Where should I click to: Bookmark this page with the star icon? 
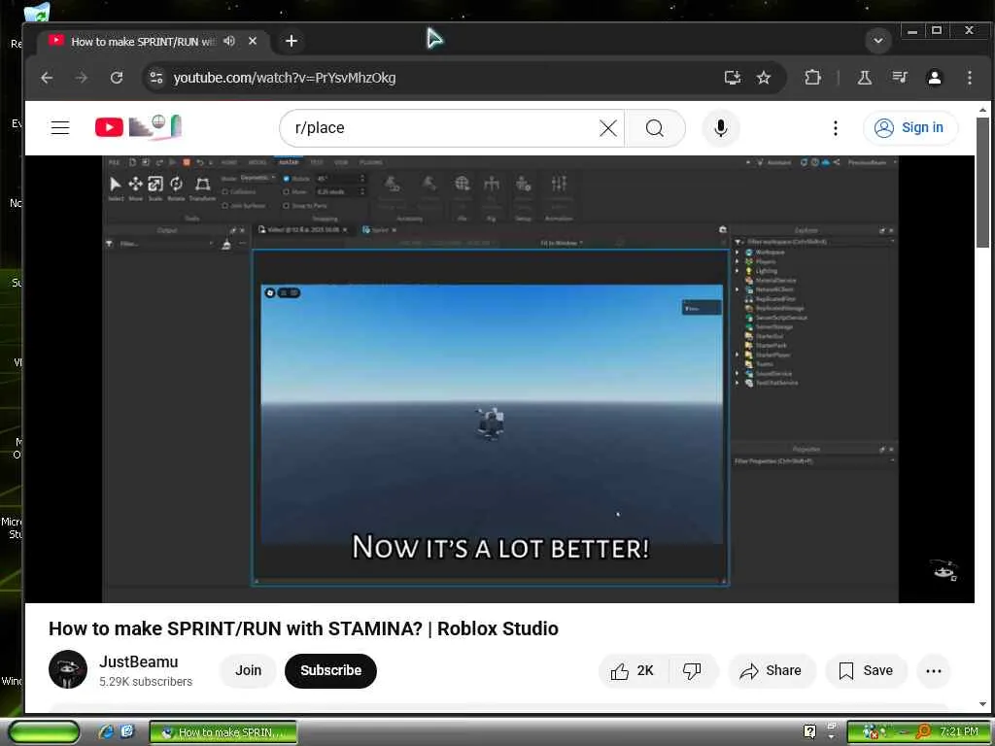pyautogui.click(x=764, y=78)
